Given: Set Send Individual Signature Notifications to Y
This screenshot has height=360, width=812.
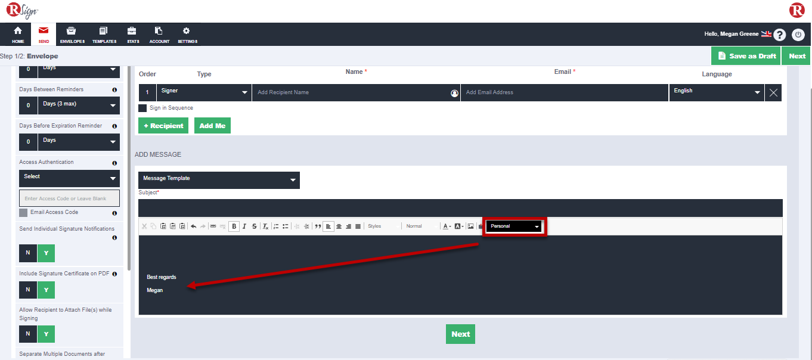Looking at the screenshot, I should tap(46, 253).
